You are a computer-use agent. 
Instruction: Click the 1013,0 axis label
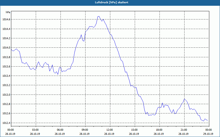tap(6, 95)
